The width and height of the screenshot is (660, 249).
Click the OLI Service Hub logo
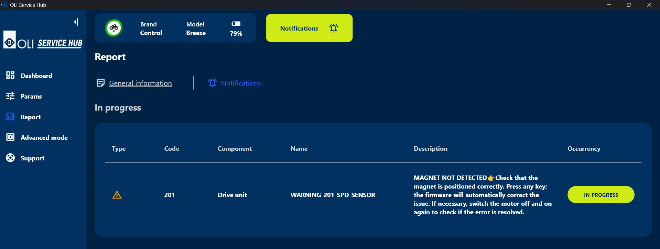43,40
